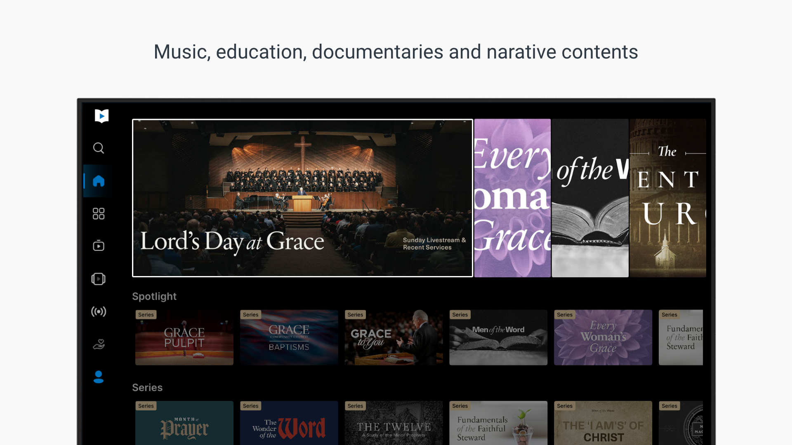Open Grace Community Church Baptisms card
The height and width of the screenshot is (445, 792).
coord(289,337)
